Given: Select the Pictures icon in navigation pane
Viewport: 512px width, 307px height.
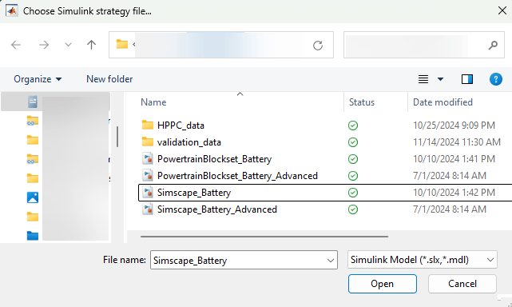Looking at the screenshot, I should [x=33, y=197].
